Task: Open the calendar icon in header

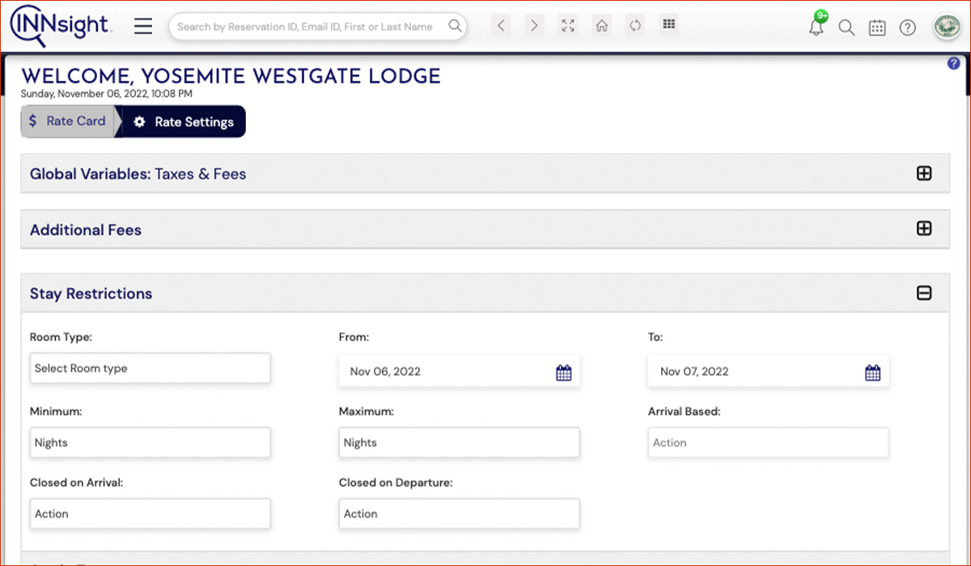Action: click(x=877, y=27)
